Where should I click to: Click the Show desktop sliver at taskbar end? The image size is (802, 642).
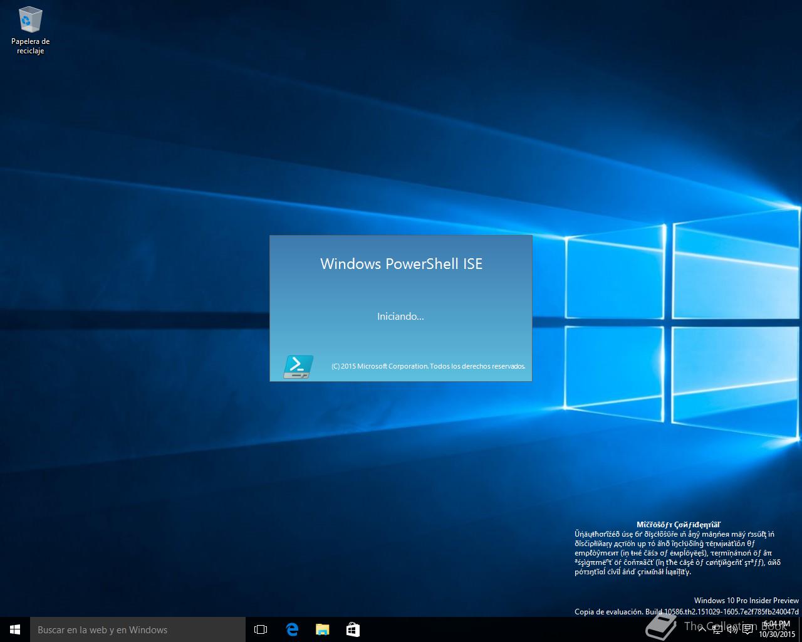(800, 629)
